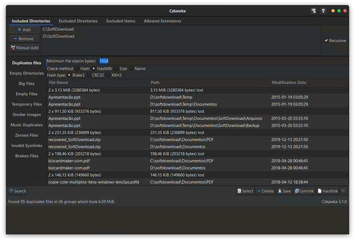This screenshot has height=241, width=355.
Task: Click the 2018-04-12 18:38:44 date cell
Action: pyautogui.click(x=289, y=182)
